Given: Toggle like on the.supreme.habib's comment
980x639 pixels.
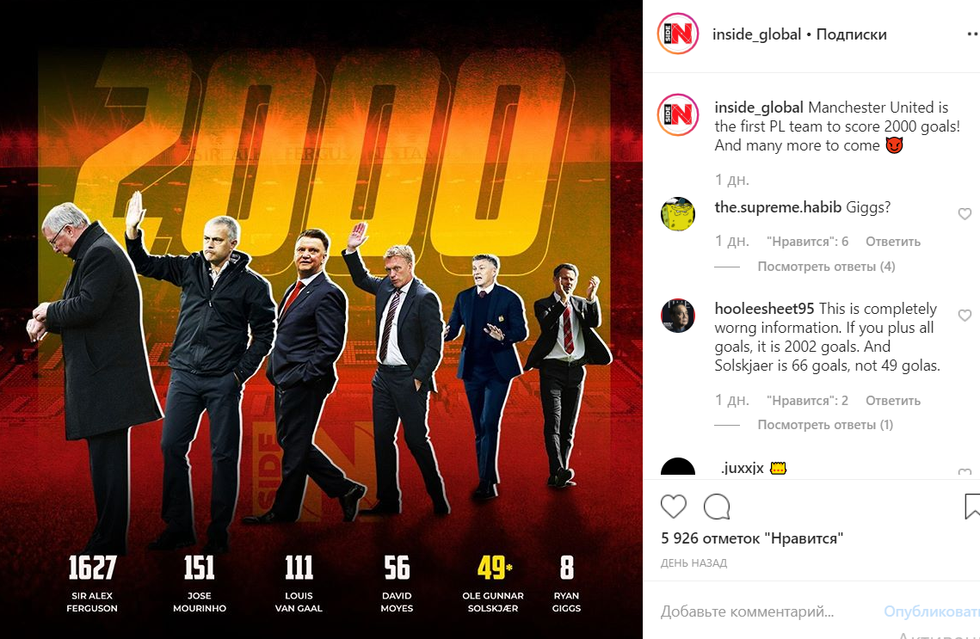Looking at the screenshot, I should 965,214.
